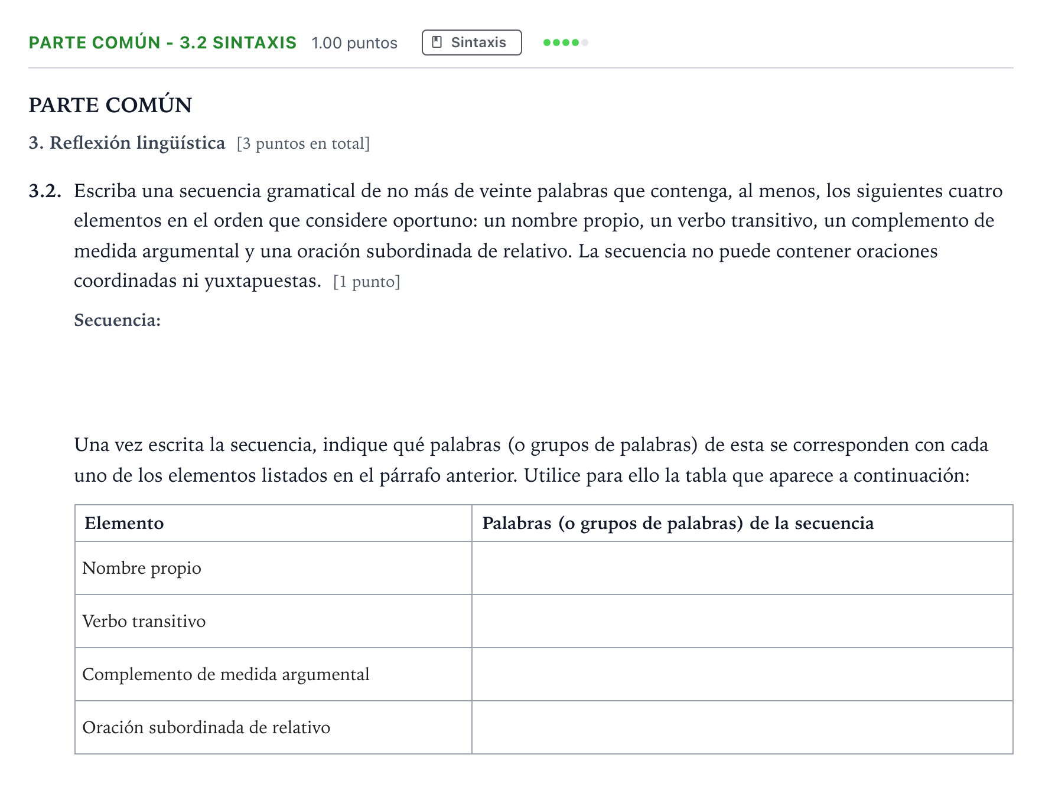Click the 'Verbo transitivo' row label
This screenshot has width=1042, height=797.
click(x=144, y=621)
